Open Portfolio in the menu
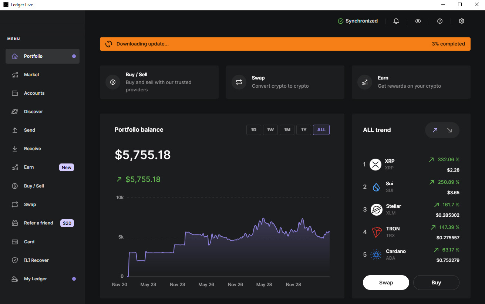The width and height of the screenshot is (485, 304). point(43,56)
